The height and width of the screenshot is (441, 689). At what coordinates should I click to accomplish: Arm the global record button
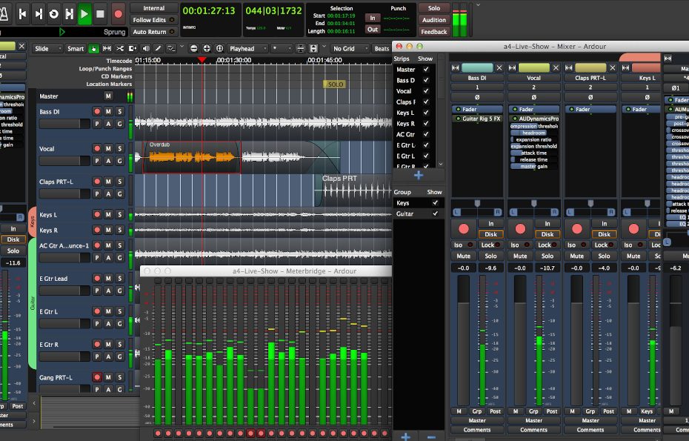119,13
